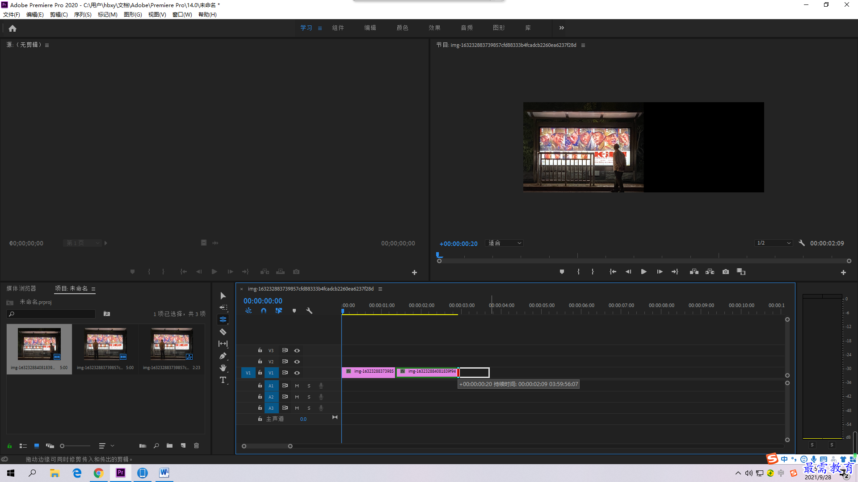Toggle sync lock on A3 track
The image size is (858, 482).
coord(285,408)
